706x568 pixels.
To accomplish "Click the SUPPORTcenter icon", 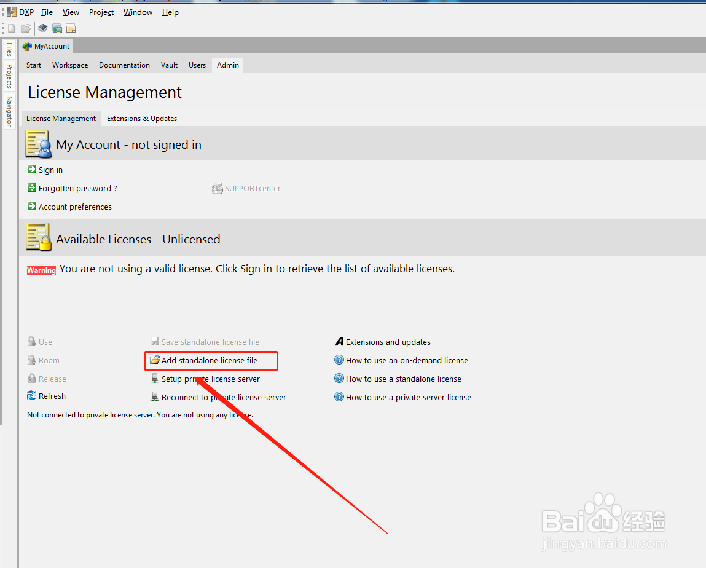I will pos(217,188).
